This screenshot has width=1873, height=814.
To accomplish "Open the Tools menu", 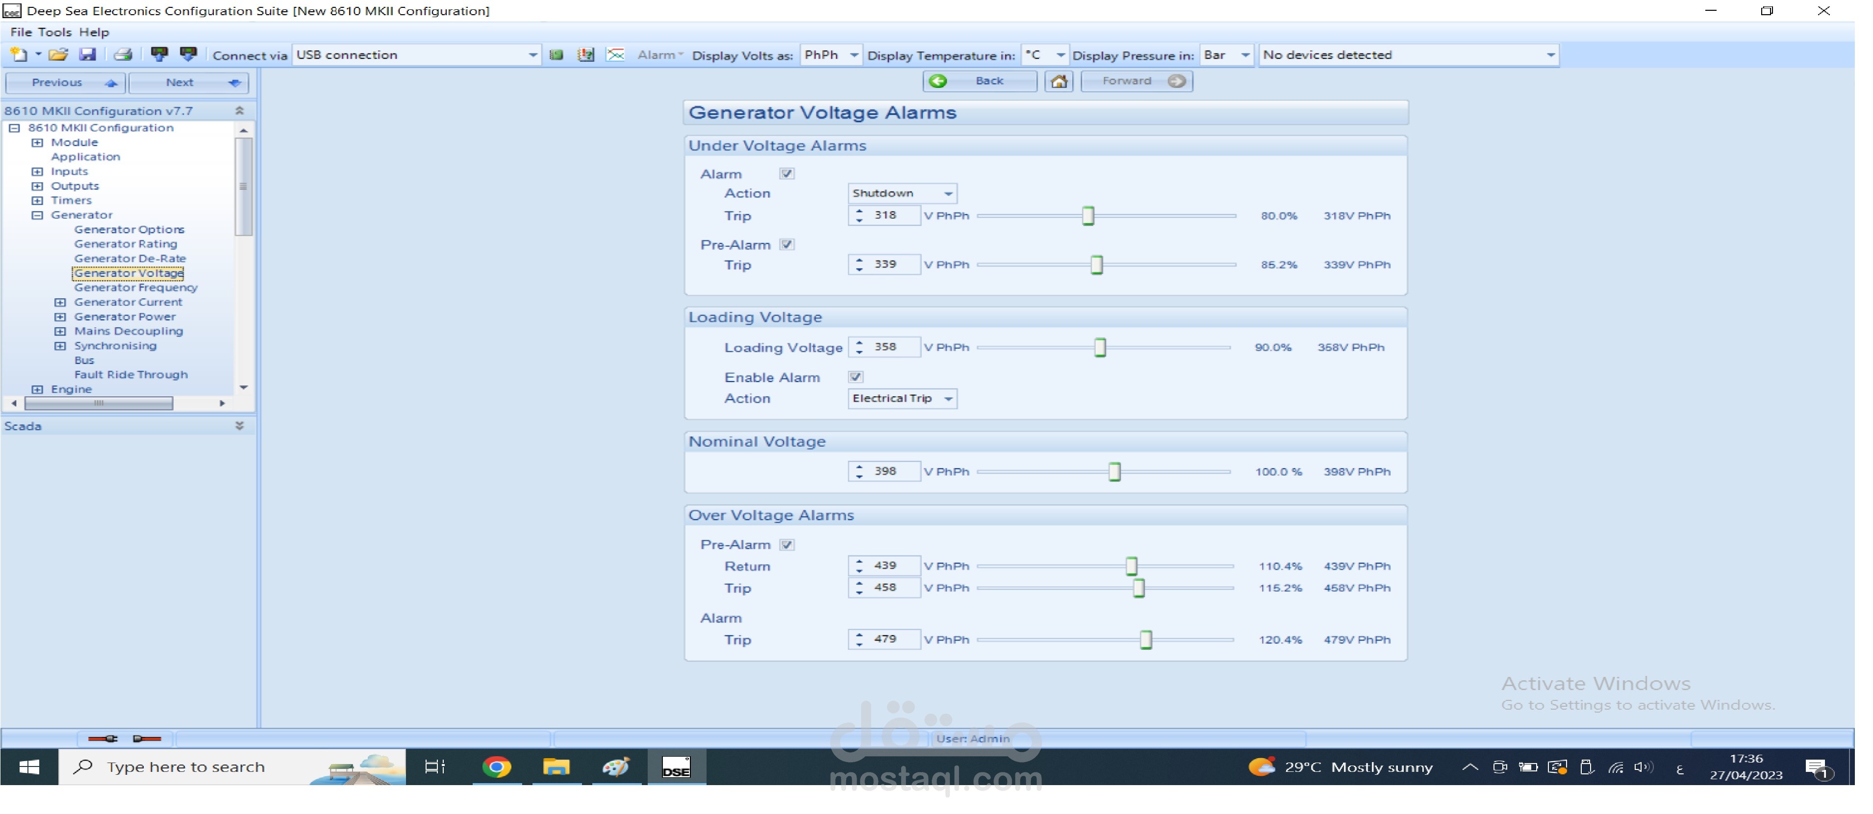I will click(x=54, y=32).
